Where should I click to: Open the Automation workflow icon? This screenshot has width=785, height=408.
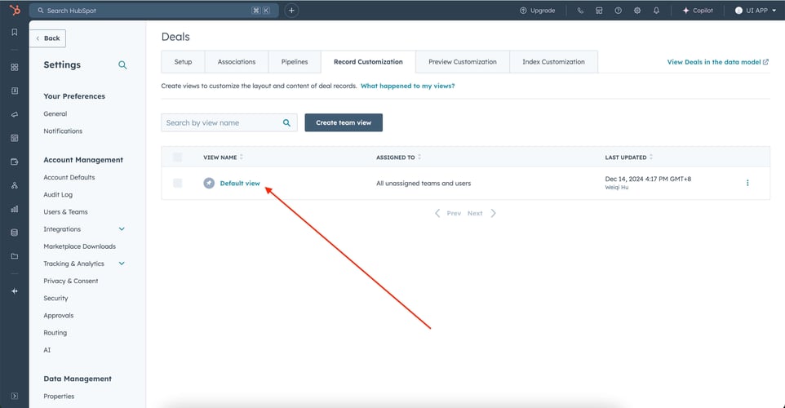coord(15,185)
